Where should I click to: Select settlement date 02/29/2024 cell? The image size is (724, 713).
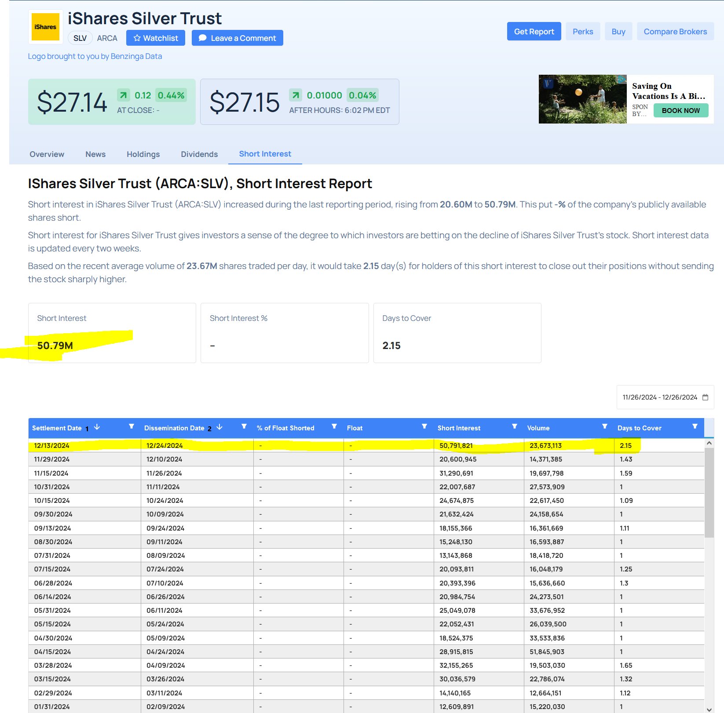(x=85, y=693)
